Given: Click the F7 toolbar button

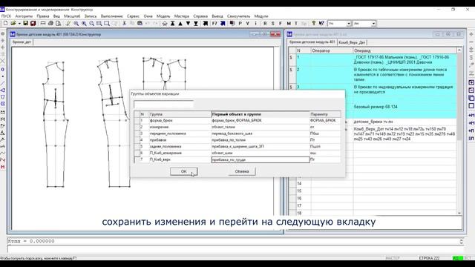Looking at the screenshot, I should tap(214, 23).
